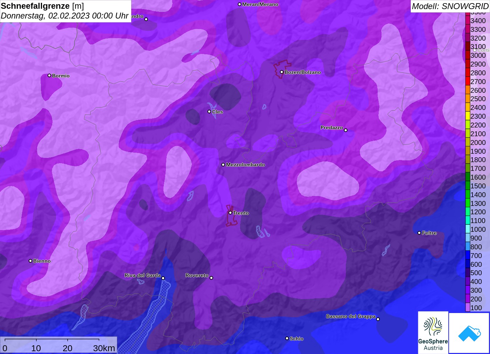This screenshot has height=354, width=490.
Task: Click the 100 m legend color swatch
Action: [468, 307]
